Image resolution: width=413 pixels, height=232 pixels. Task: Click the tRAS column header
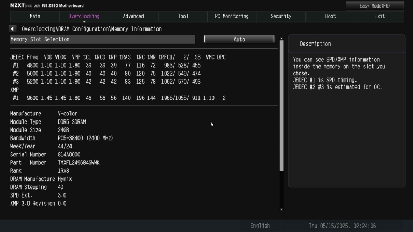coord(125,57)
